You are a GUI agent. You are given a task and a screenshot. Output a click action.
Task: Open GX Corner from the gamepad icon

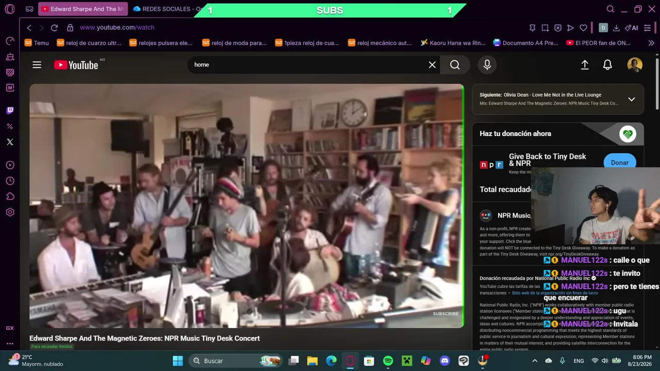tap(29, 9)
